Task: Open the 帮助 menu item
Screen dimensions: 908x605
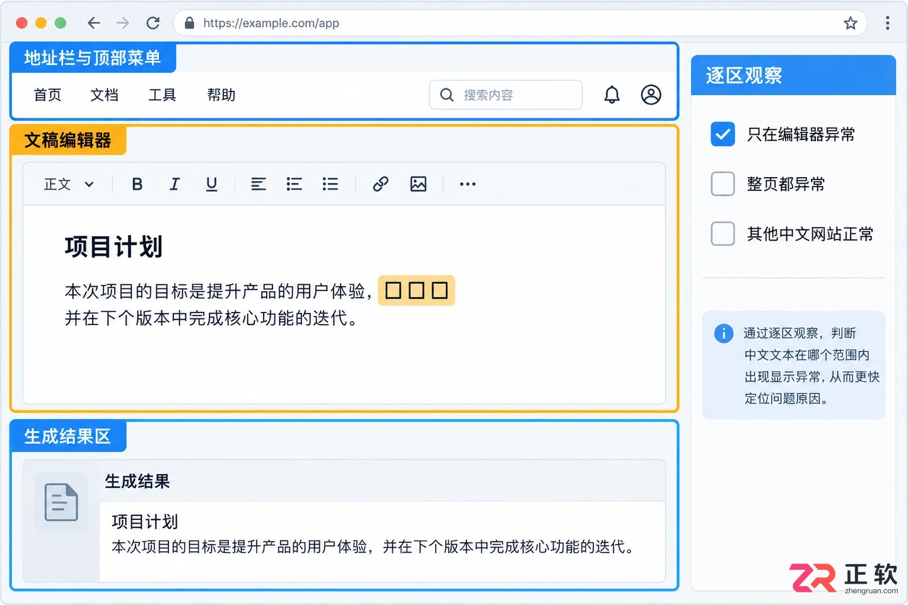Action: 221,95
